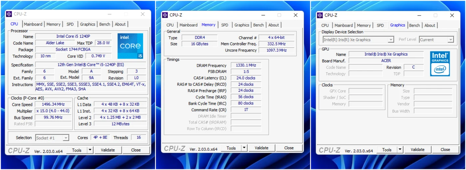Click memory type DDR4 value

pyautogui.click(x=199, y=37)
